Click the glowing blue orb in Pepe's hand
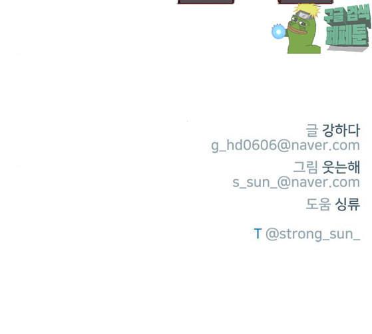The width and height of the screenshot is (372, 334). [279, 32]
